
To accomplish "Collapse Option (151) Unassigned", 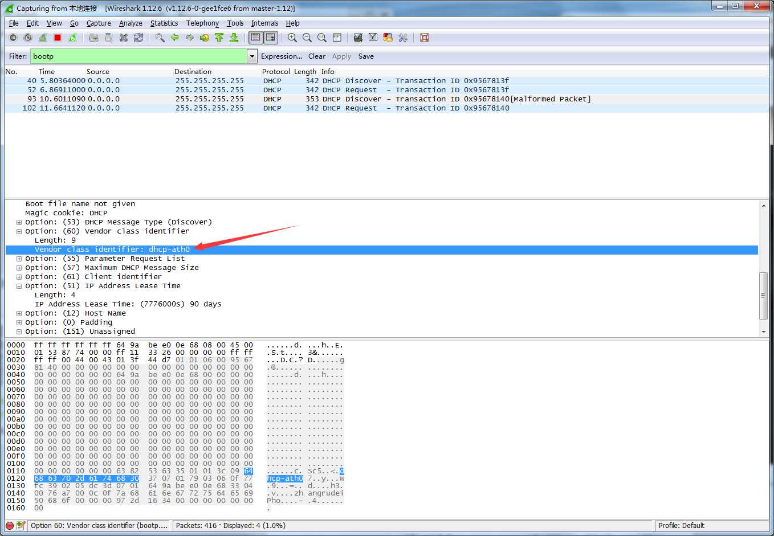I will pos(19,332).
